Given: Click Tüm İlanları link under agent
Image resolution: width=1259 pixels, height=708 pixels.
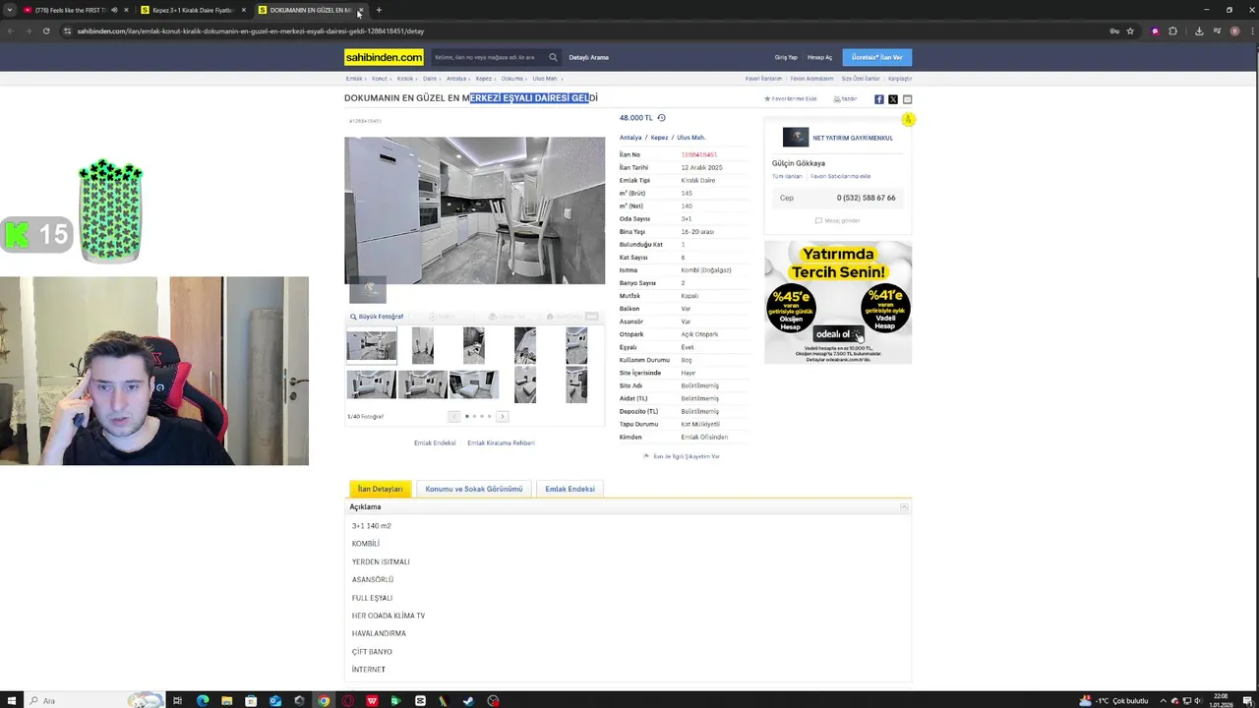Looking at the screenshot, I should (787, 176).
